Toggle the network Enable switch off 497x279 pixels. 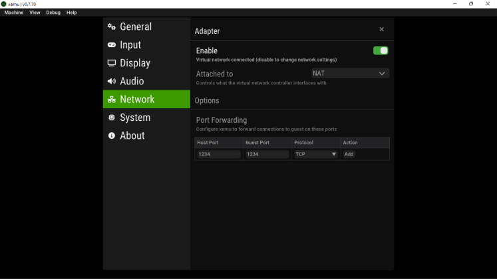[x=381, y=50]
